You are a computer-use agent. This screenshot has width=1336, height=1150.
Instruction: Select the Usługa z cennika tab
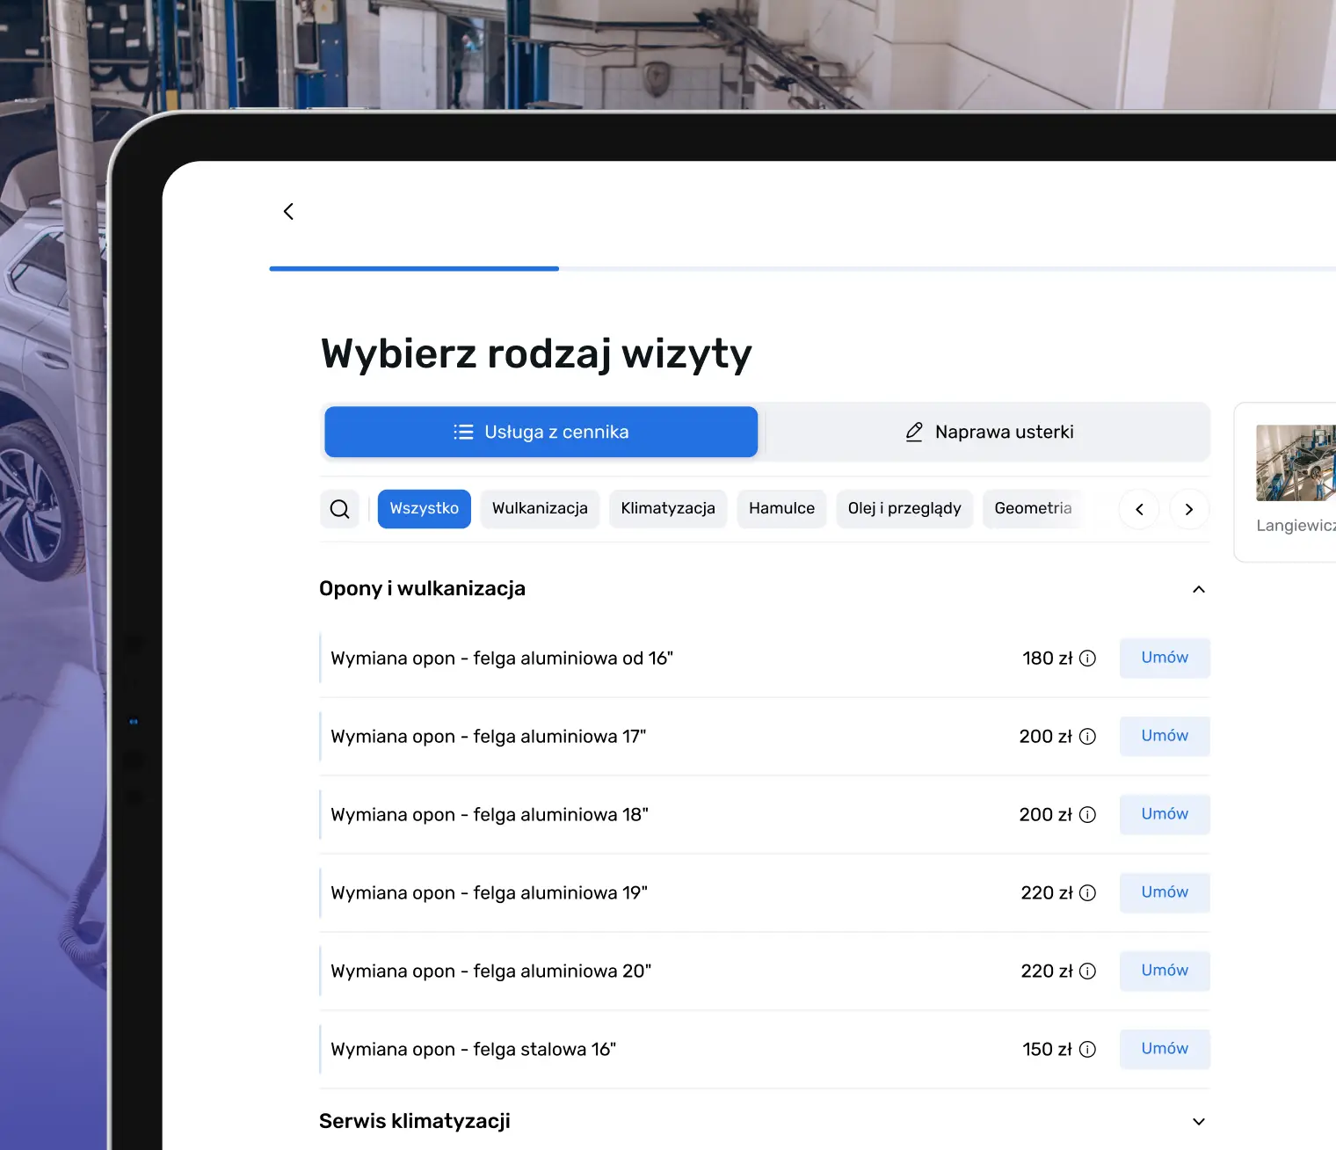(541, 432)
